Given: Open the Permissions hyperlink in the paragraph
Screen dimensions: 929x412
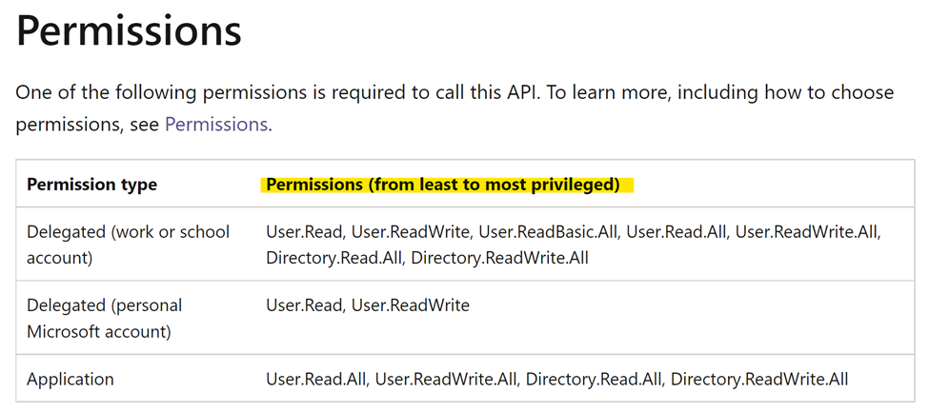Looking at the screenshot, I should (x=216, y=125).
